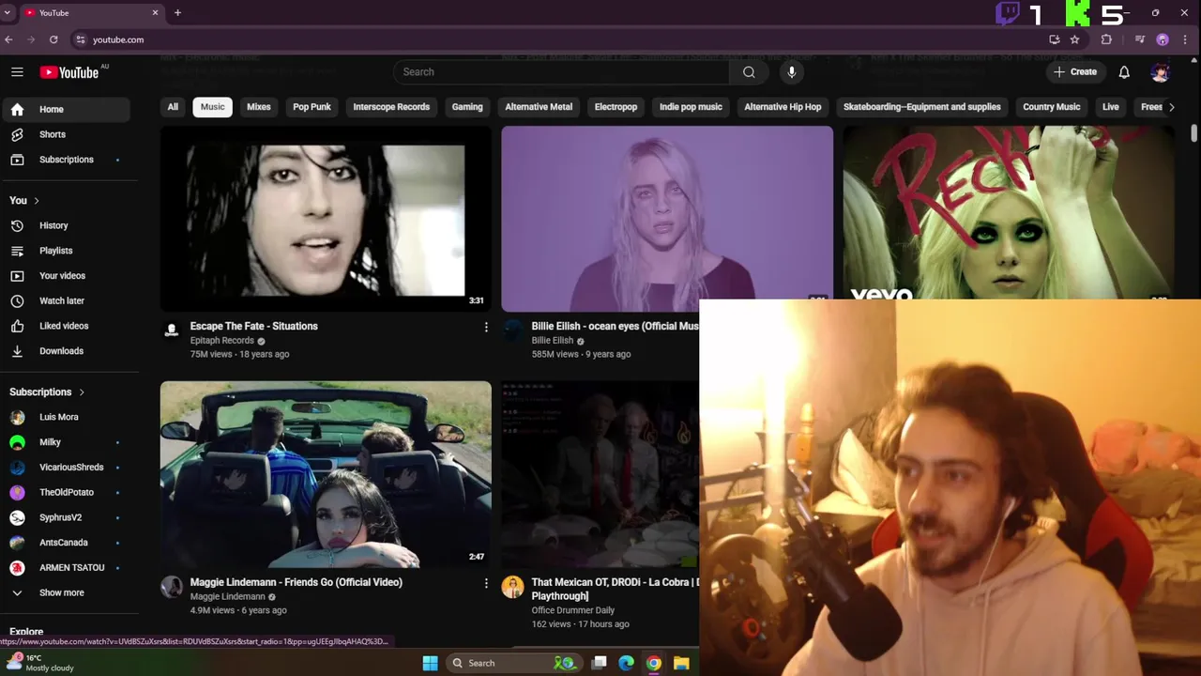Open the Chrome tab search dropdown
Screen dimensions: 1201x676
[x=8, y=12]
